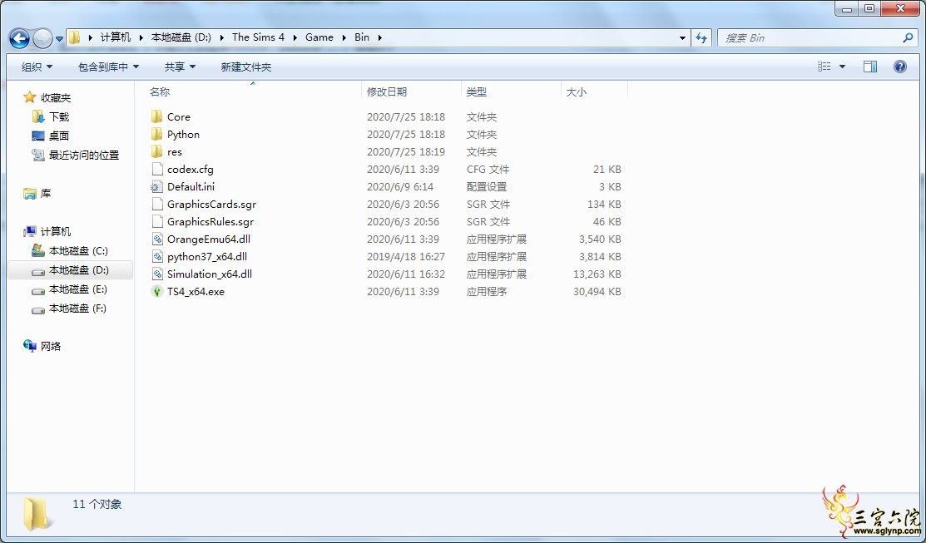Select the res folder icon
The width and height of the screenshot is (926, 543).
(156, 151)
